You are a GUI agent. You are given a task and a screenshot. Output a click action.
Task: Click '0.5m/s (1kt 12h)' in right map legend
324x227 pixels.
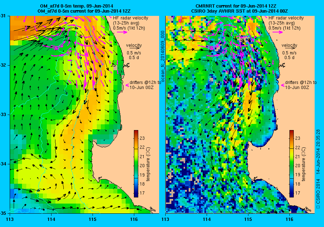(x=284, y=28)
